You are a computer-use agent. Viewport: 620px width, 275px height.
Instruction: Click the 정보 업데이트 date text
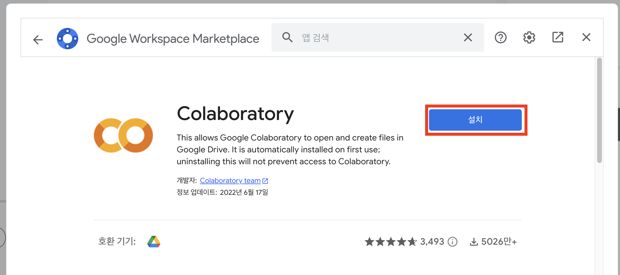tap(222, 192)
